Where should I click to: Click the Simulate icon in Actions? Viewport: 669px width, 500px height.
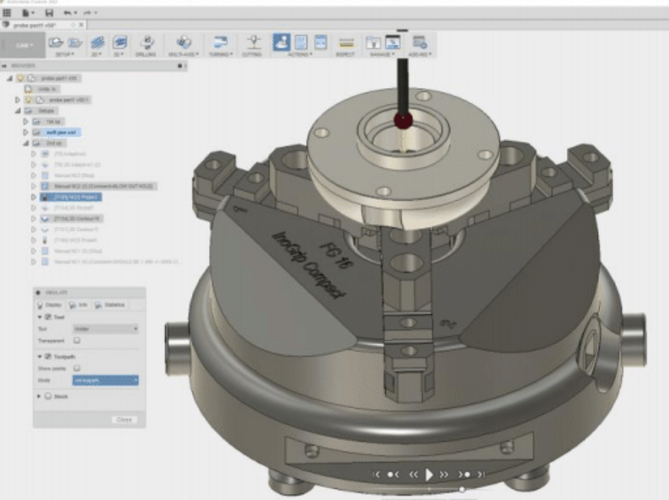click(x=281, y=43)
